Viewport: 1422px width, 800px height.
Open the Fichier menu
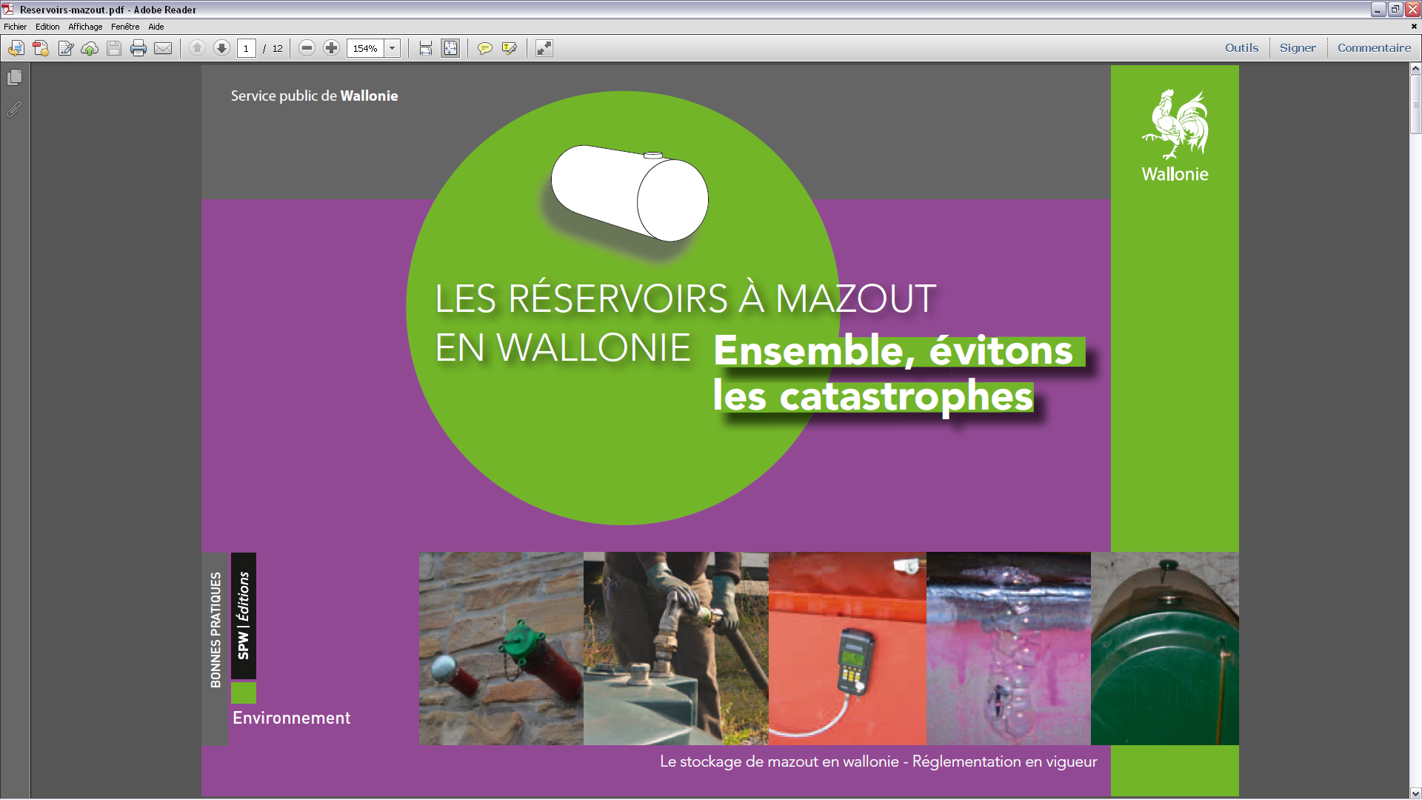15,27
